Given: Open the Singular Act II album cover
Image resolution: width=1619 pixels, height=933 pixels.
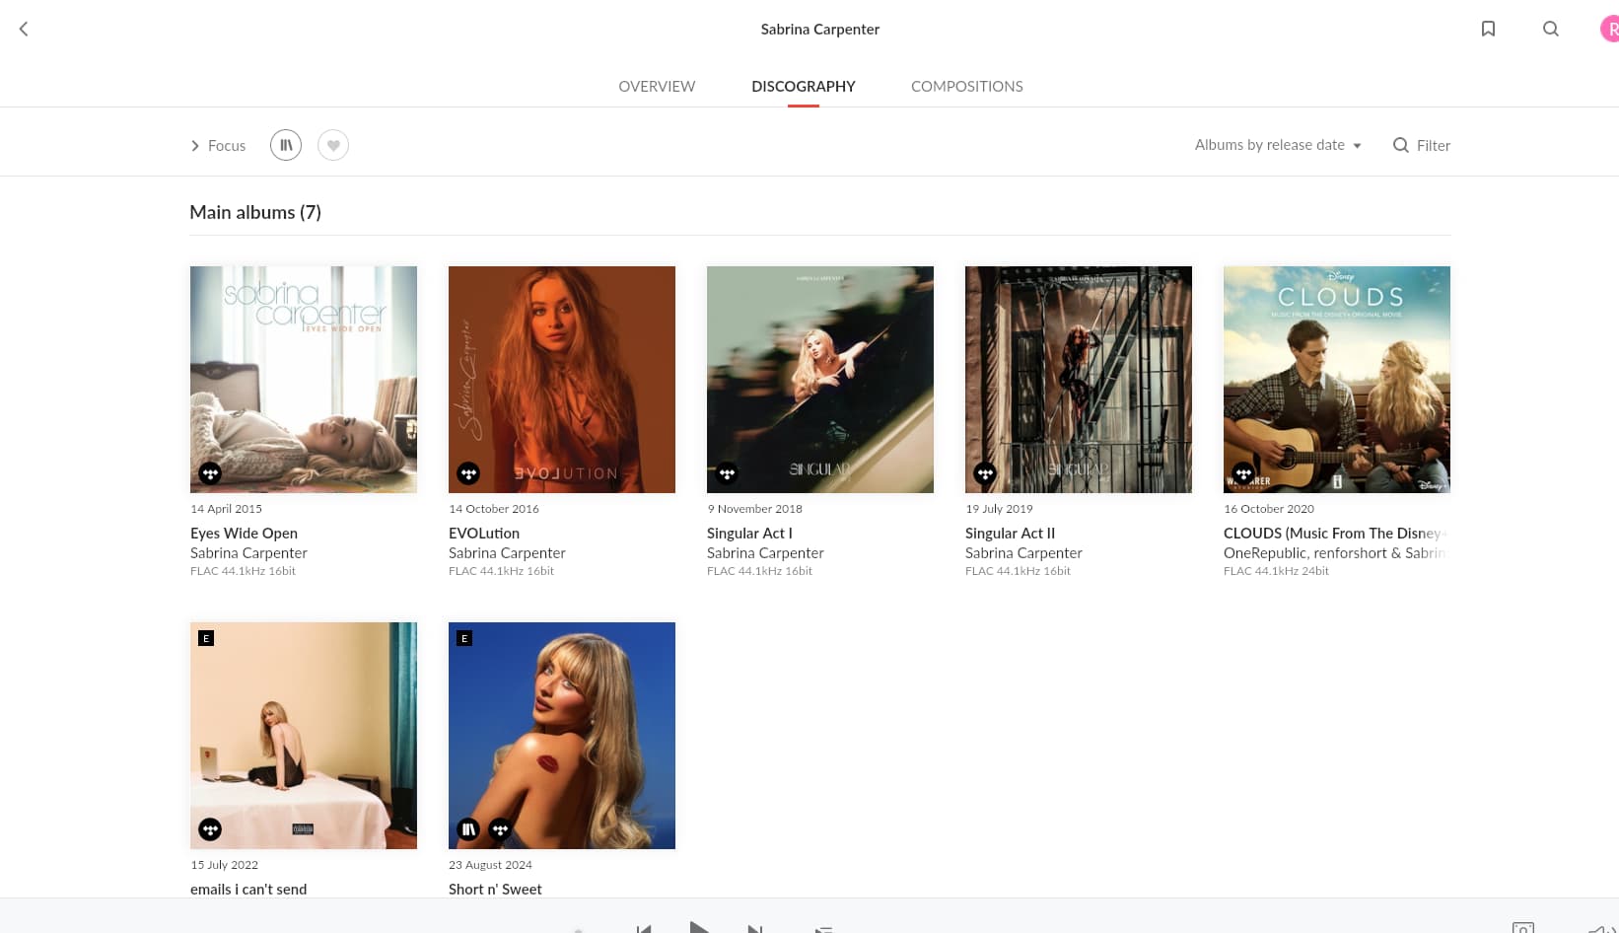Looking at the screenshot, I should click(1078, 380).
